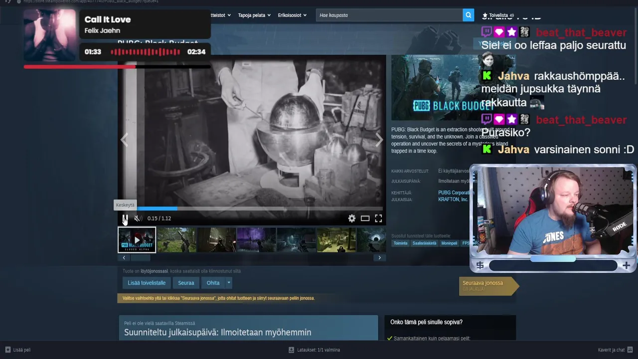Open the KRAFTON, Inc. publisher link
This screenshot has height=359, width=638.
point(453,199)
